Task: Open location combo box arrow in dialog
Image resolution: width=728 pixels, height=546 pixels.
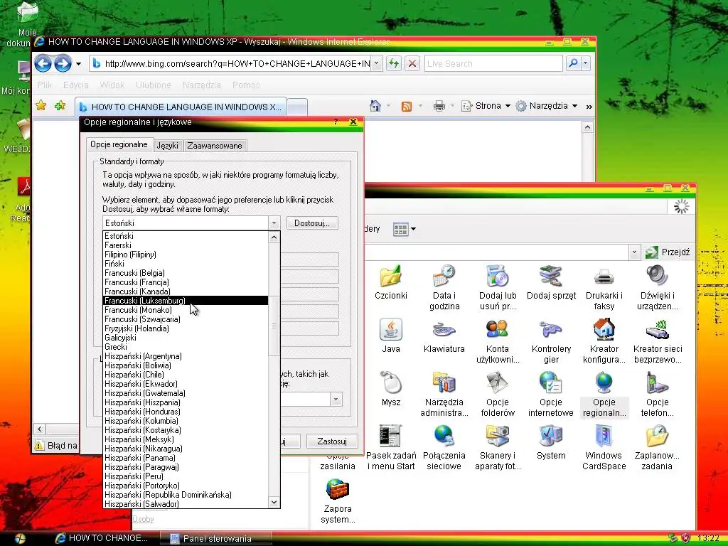Action: [336, 400]
